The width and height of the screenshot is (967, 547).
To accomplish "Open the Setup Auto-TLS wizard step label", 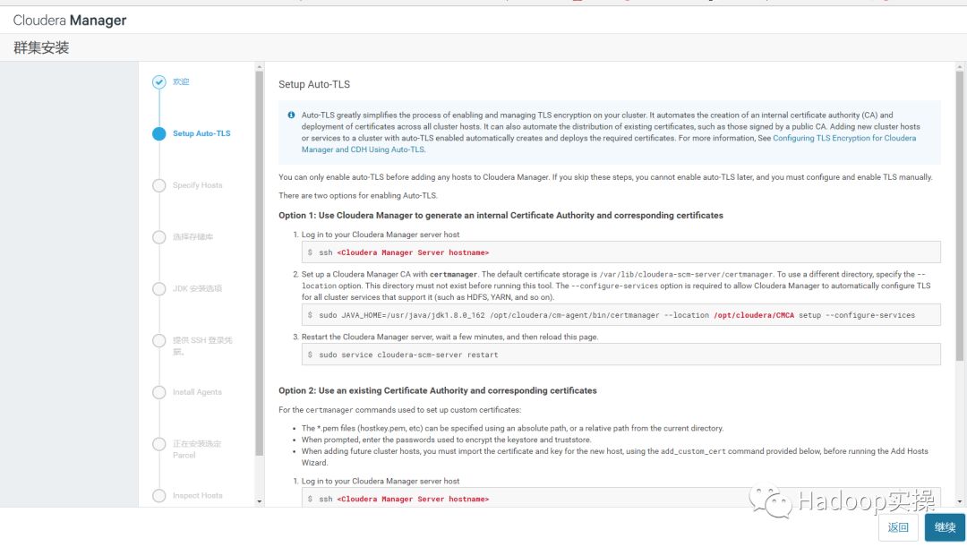I will (x=201, y=133).
